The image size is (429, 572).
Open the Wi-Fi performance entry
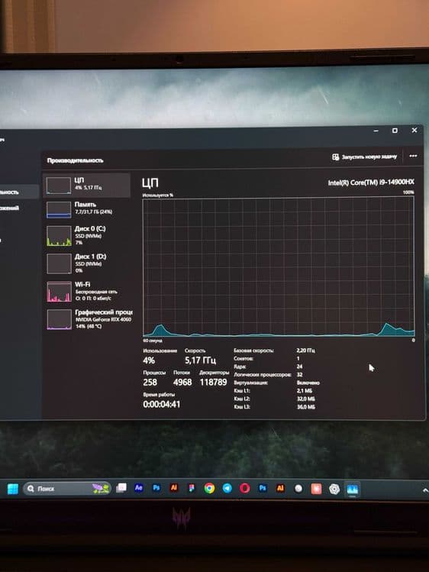(x=87, y=292)
